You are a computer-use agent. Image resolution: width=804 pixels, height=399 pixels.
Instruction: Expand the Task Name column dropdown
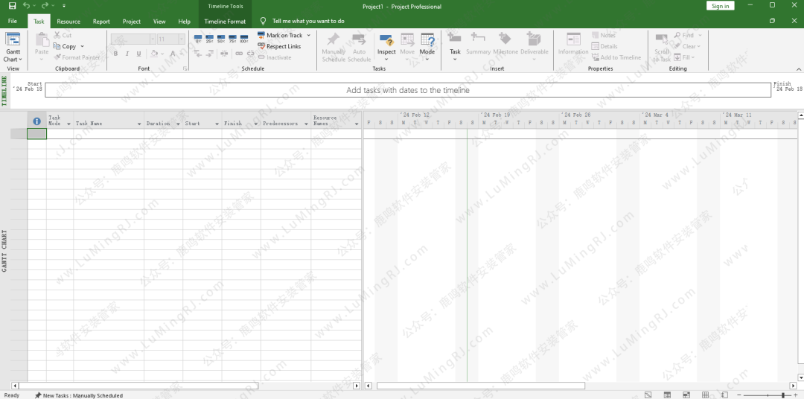coord(138,124)
